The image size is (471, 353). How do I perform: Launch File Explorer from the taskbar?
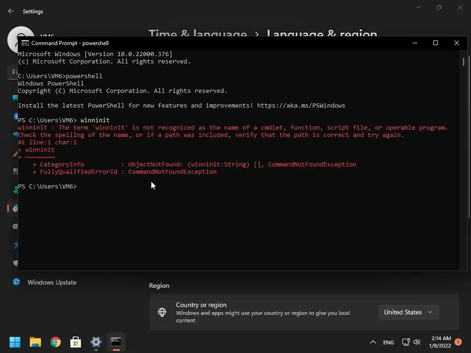[x=35, y=342]
